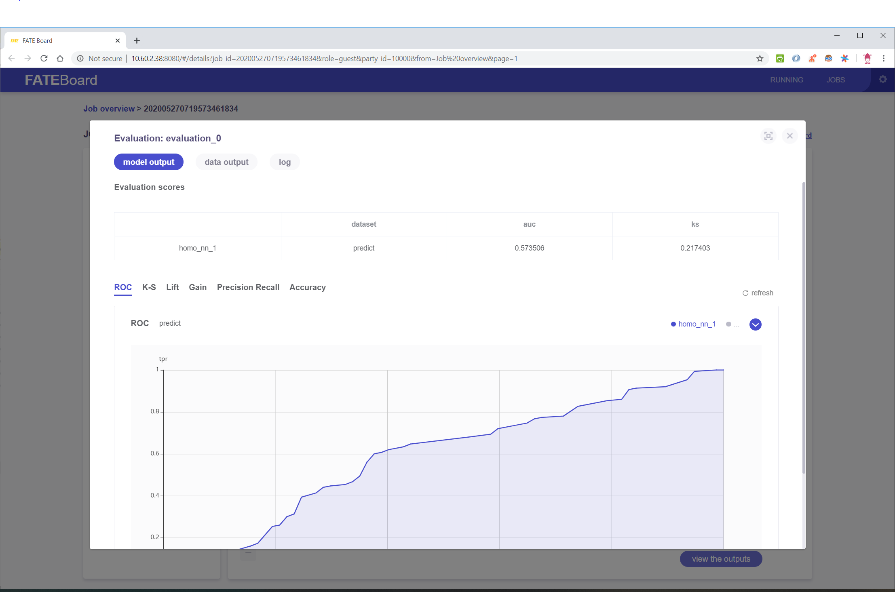
Task: Open Chrome three-dot menu
Action: click(x=884, y=59)
